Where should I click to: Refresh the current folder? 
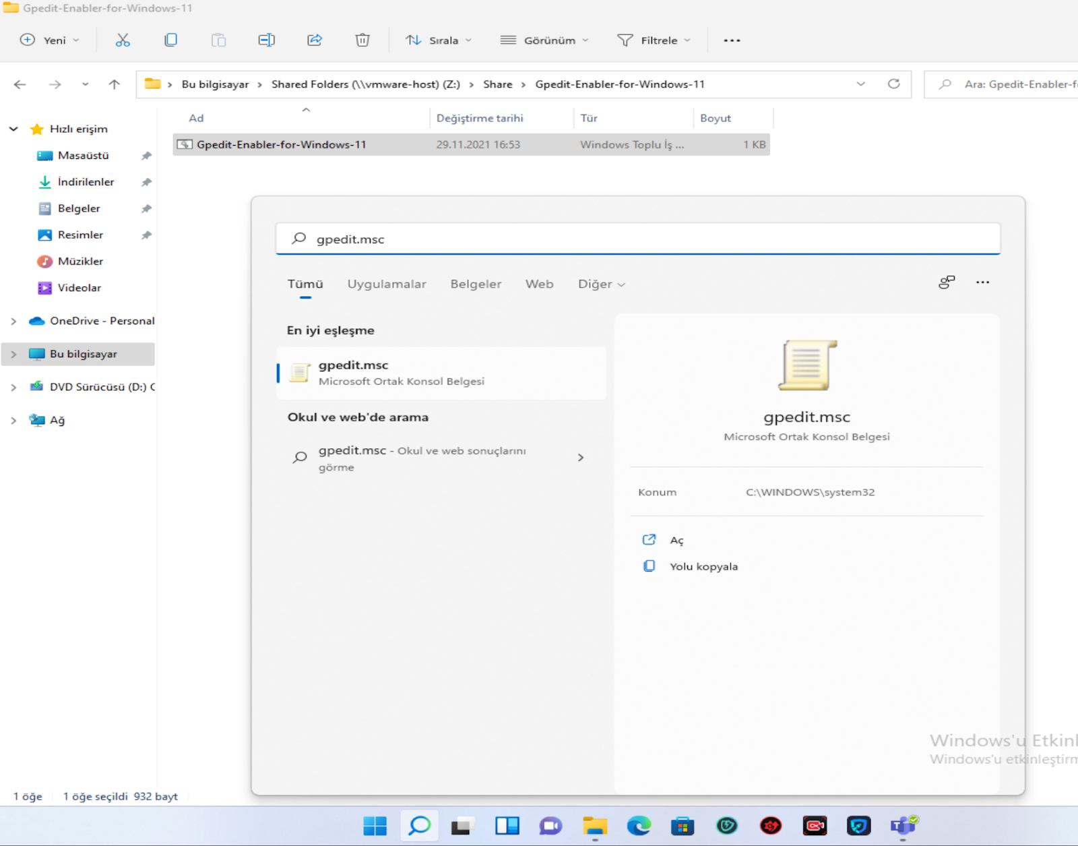pyautogui.click(x=893, y=84)
